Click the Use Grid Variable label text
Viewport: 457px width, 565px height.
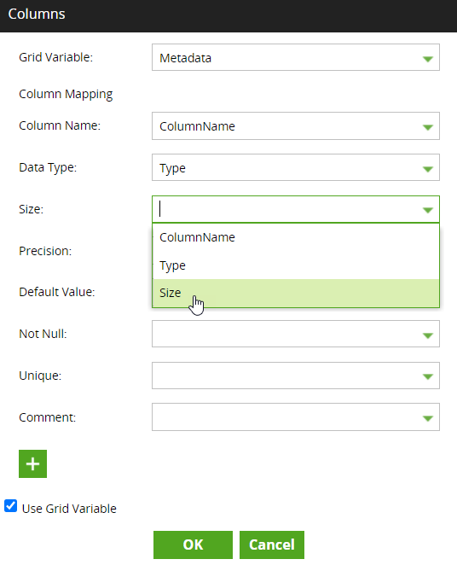[69, 509]
